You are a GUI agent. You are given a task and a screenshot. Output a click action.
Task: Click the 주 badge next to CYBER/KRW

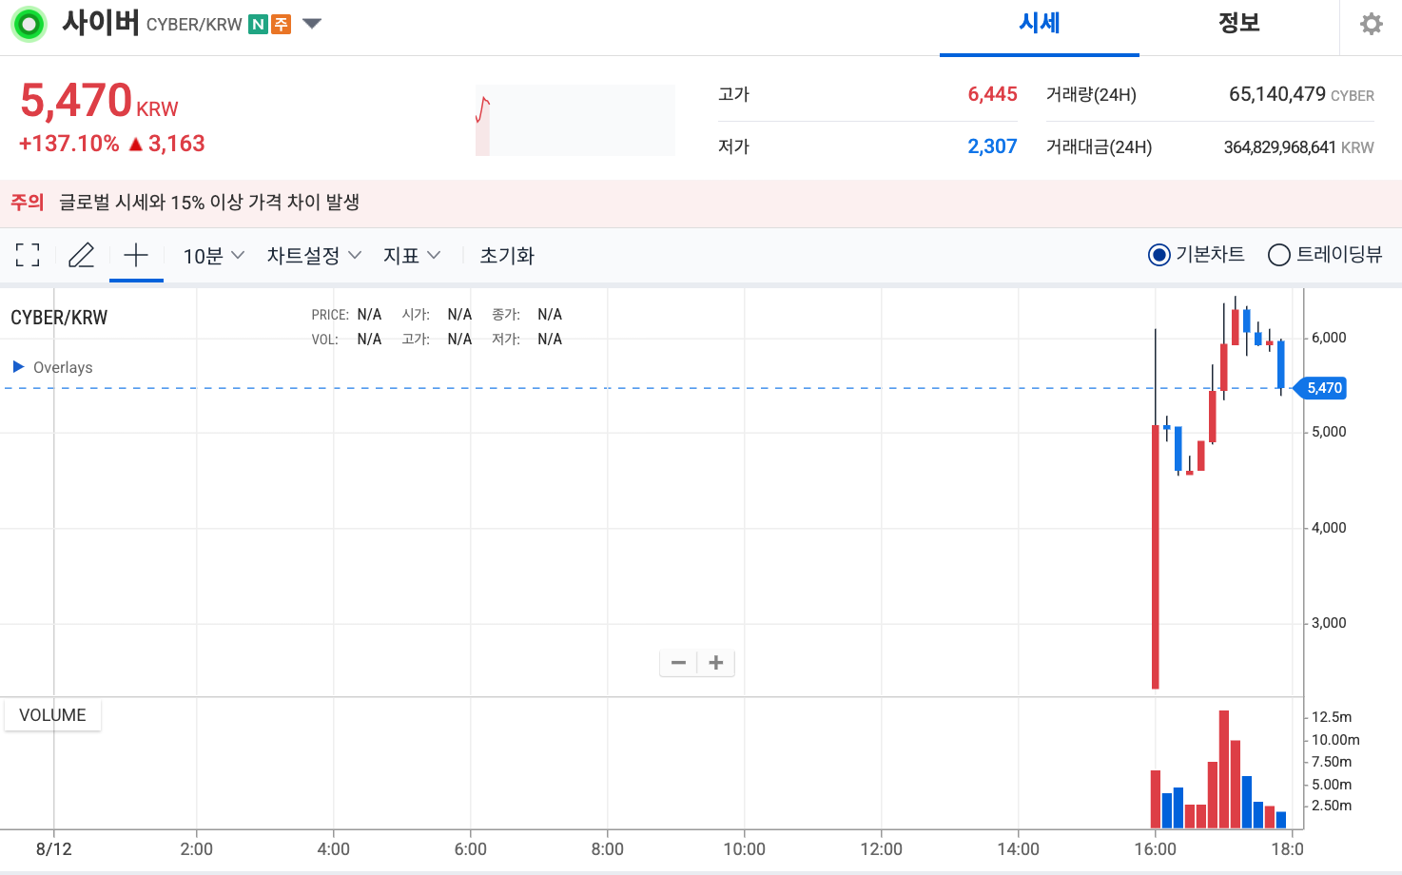(282, 24)
